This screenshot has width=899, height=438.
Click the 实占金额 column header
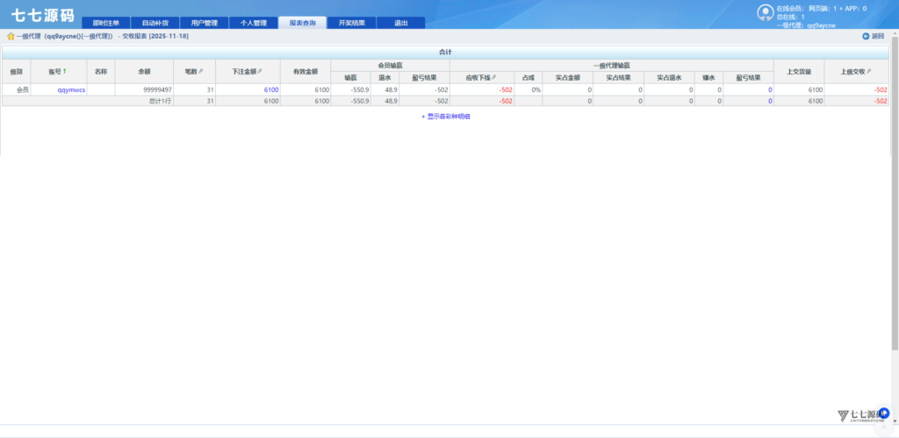568,77
